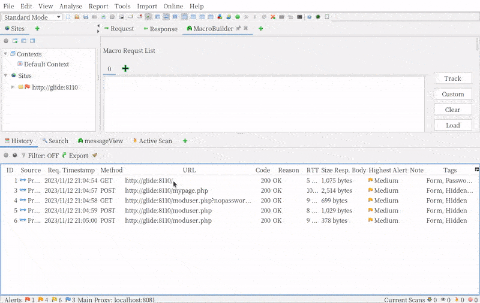Open Manage Add-ons colored cubes icon
The image size is (480, 303).
click(x=220, y=17)
